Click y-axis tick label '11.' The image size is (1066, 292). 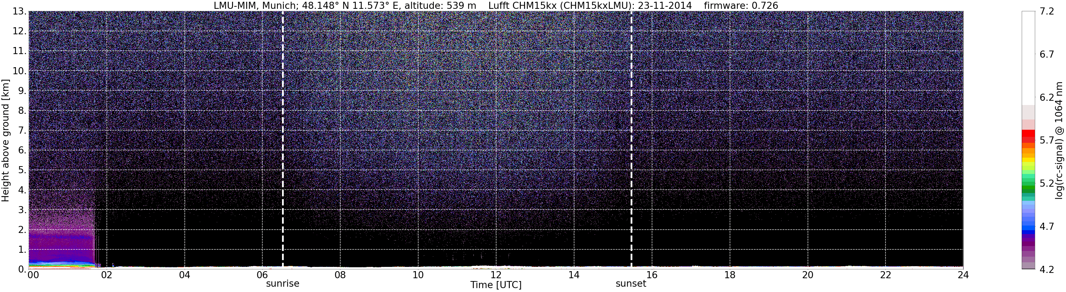(19, 51)
